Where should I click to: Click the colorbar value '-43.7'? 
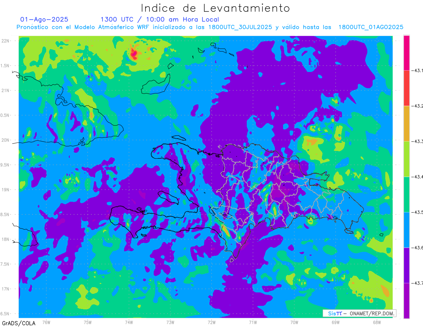tap(417, 283)
